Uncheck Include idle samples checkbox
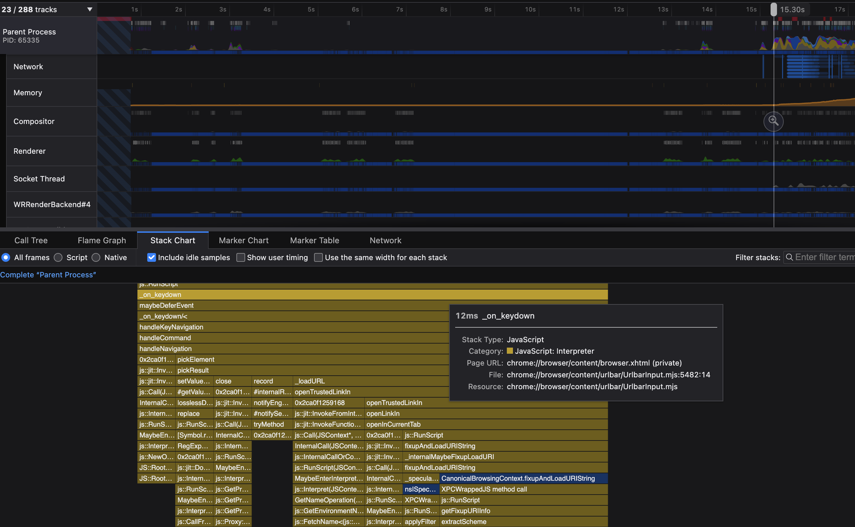 tap(151, 257)
